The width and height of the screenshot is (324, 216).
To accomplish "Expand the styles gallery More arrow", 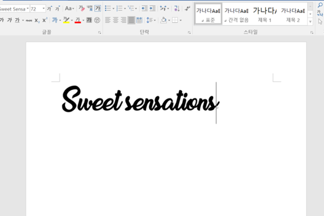I will 310,21.
